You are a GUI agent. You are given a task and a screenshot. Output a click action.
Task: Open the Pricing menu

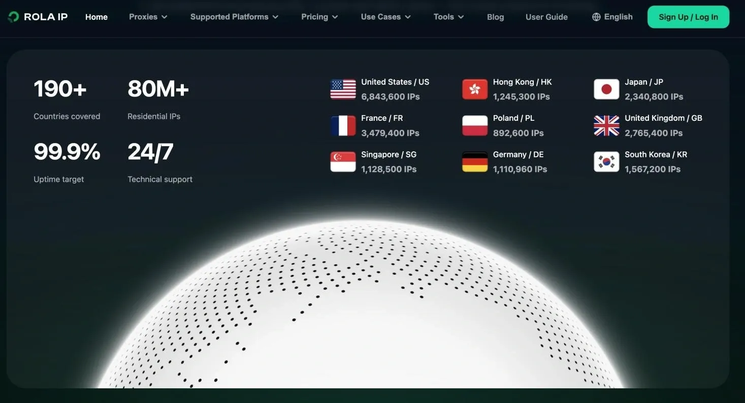click(x=320, y=17)
